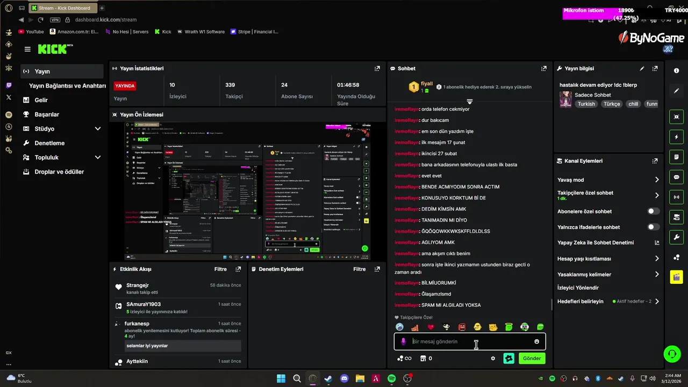
Task: Click in the Bir mesaj gönderin field
Action: (470, 341)
